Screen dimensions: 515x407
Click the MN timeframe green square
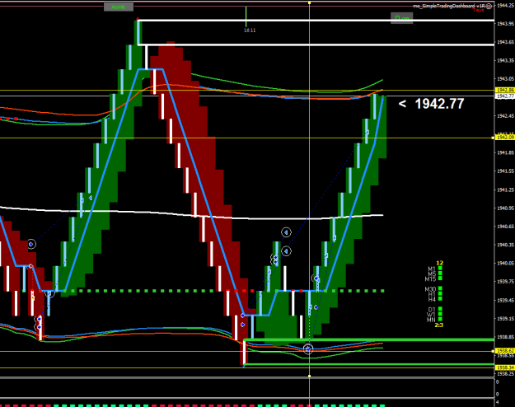click(x=440, y=319)
